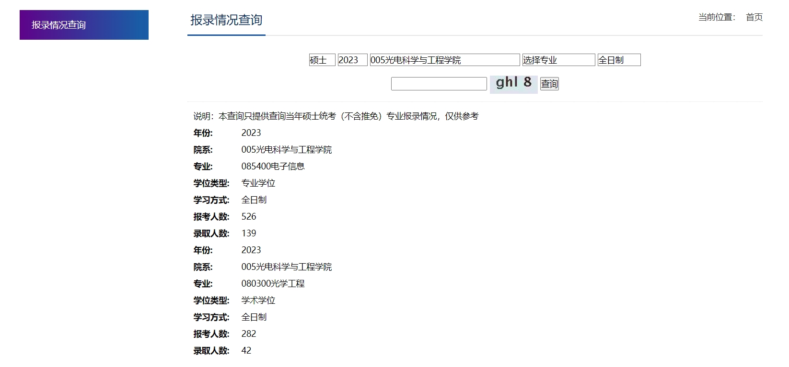Click the 当前位置 breadcrumb label
The width and height of the screenshot is (789, 367).
[x=717, y=17]
